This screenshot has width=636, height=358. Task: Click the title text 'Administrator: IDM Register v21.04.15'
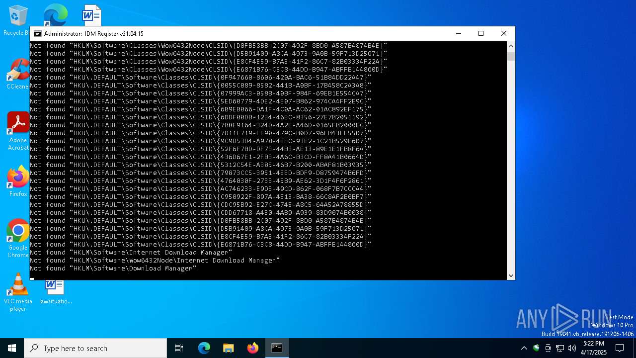94,34
